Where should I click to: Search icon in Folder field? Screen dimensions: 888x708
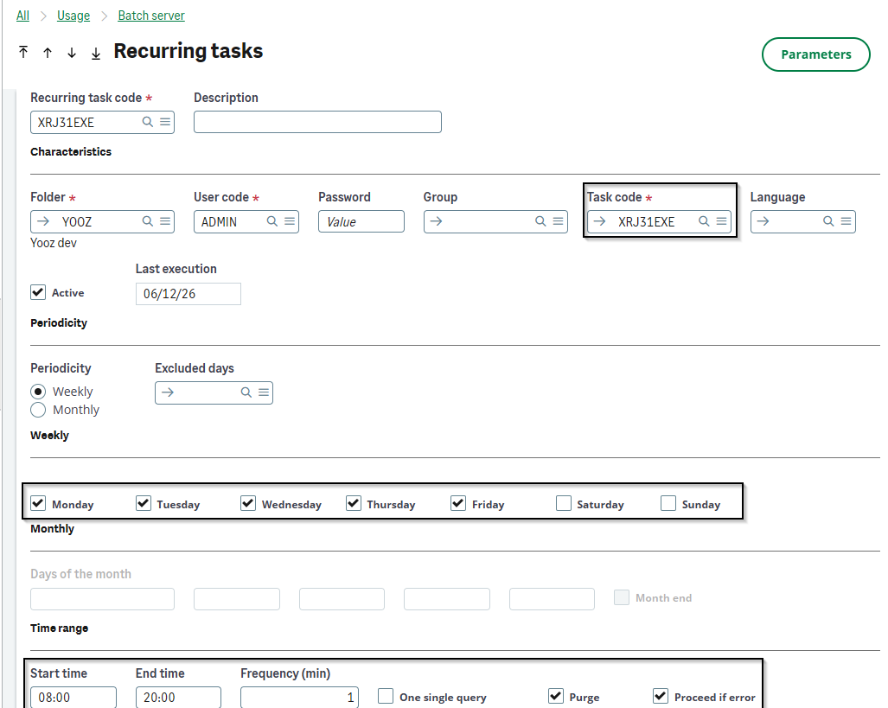point(148,221)
